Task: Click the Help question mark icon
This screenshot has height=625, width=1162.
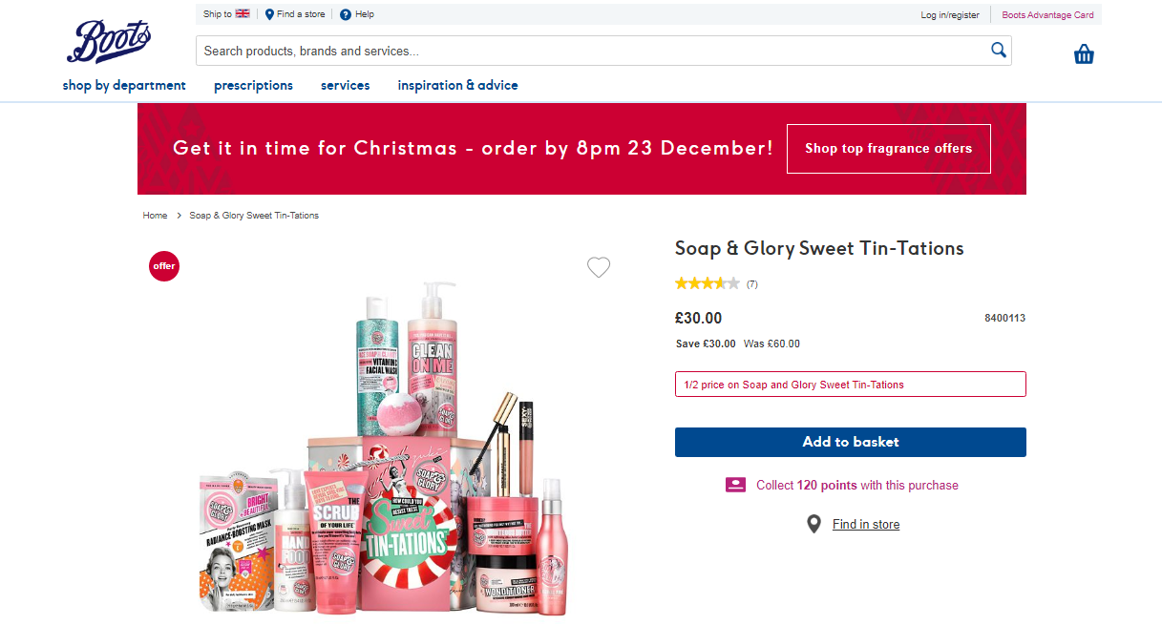Action: click(344, 14)
